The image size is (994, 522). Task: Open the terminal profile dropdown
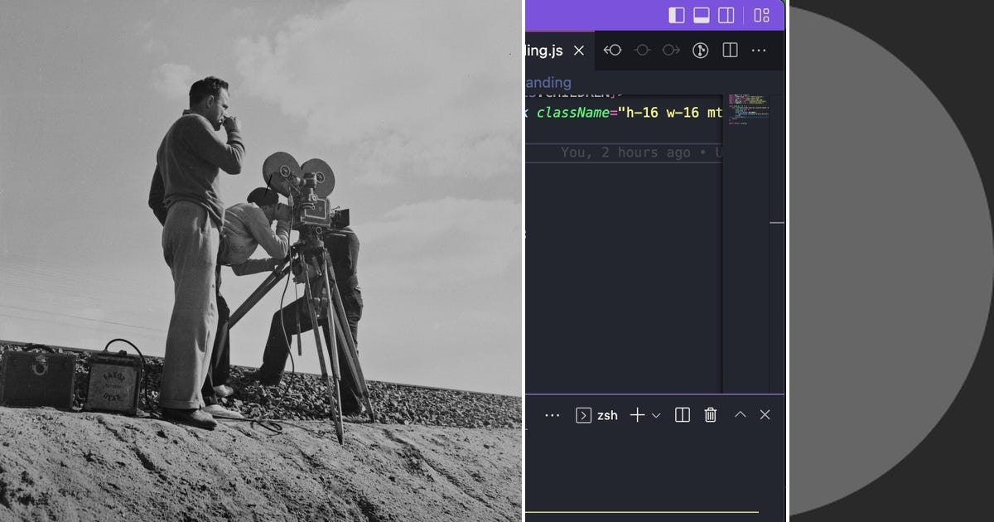[x=654, y=415]
